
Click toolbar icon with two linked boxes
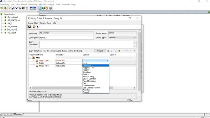point(13,8)
